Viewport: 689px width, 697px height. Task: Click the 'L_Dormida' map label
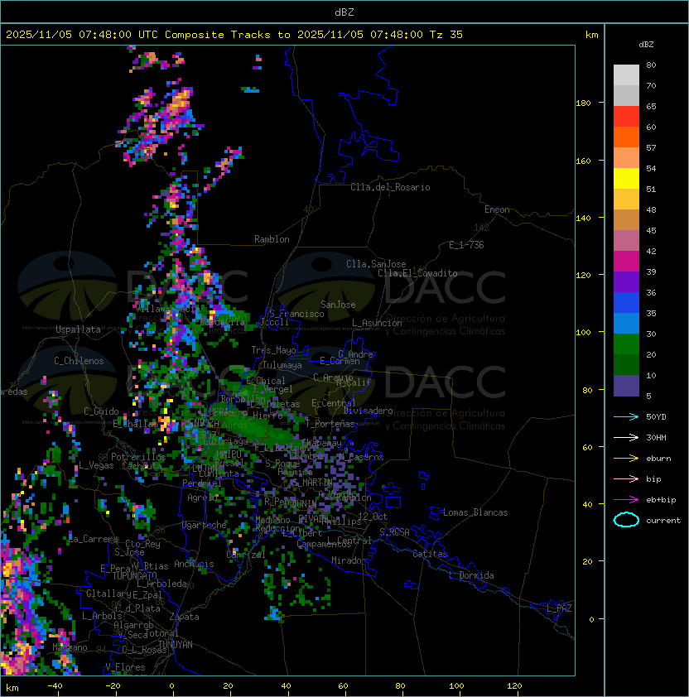471,575
